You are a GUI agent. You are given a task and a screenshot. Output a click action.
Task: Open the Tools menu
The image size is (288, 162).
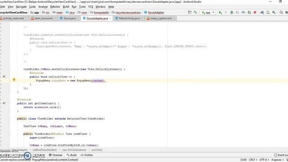coord(82,7)
